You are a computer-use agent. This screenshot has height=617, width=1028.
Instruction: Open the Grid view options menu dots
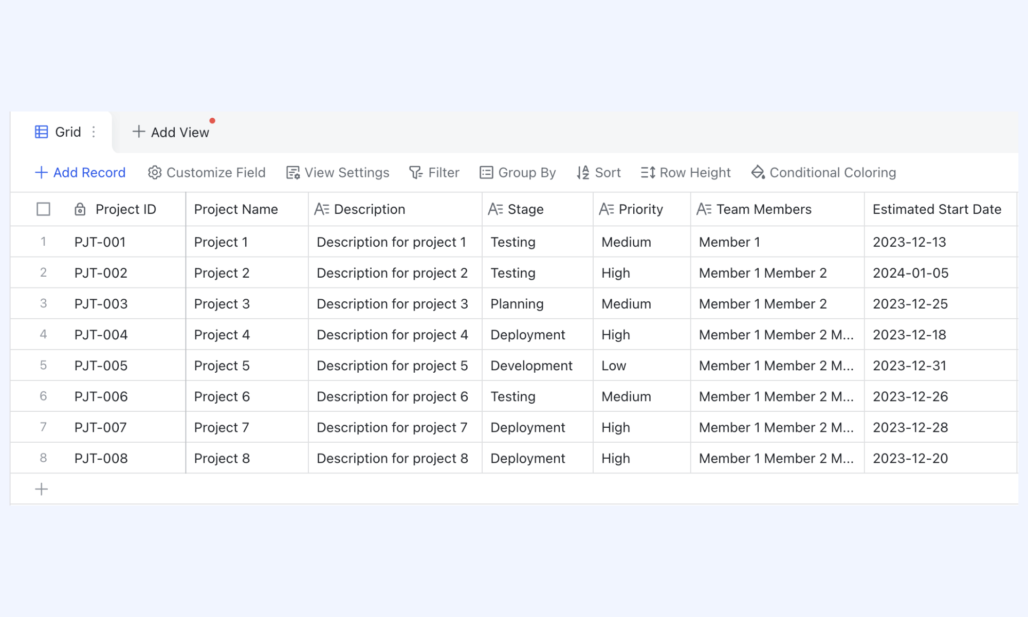pos(94,132)
